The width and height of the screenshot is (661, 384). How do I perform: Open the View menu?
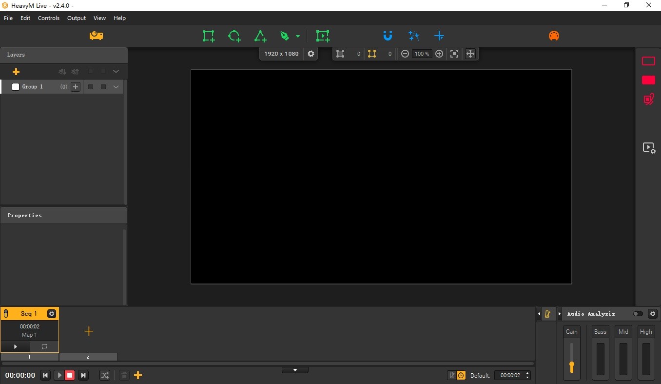pyautogui.click(x=99, y=18)
